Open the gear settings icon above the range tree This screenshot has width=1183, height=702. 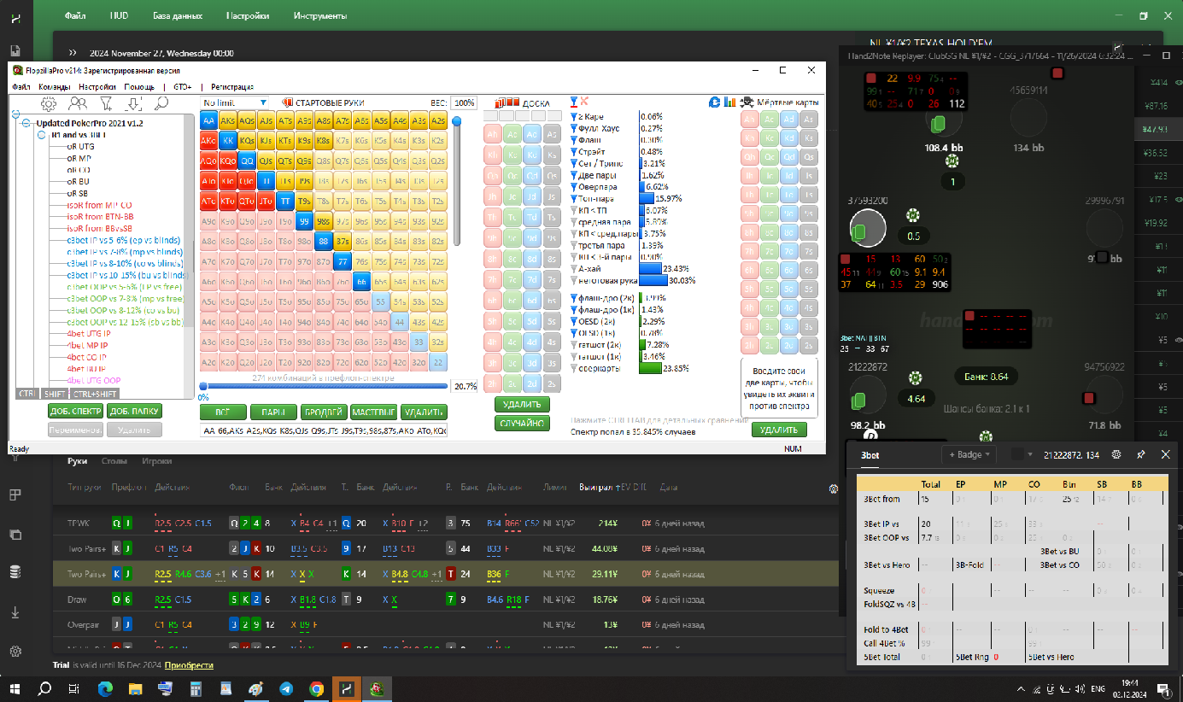tap(49, 103)
